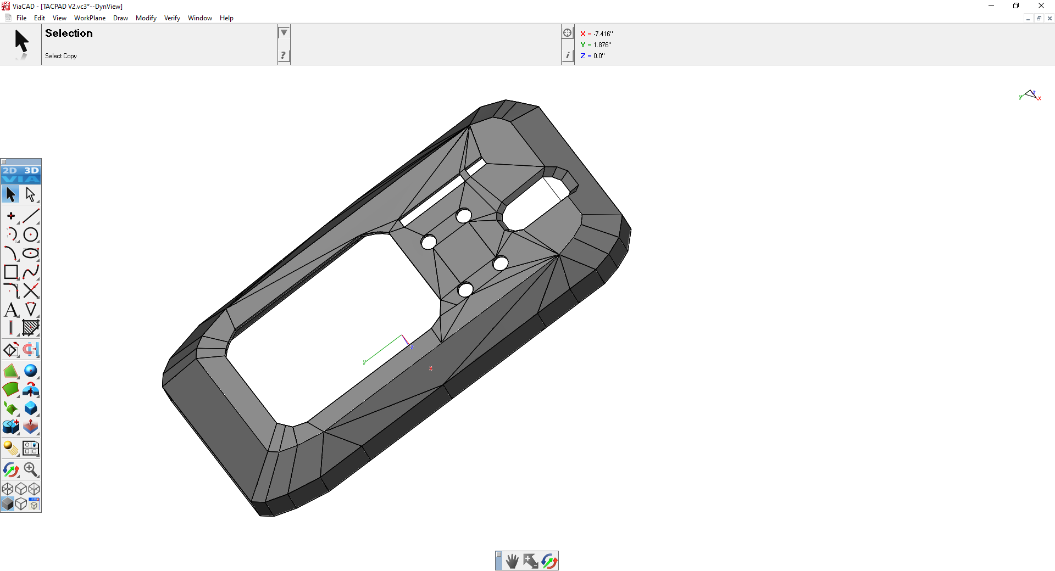Viewport: 1055px width, 571px height.
Task: Open the Draw menu
Action: (120, 18)
